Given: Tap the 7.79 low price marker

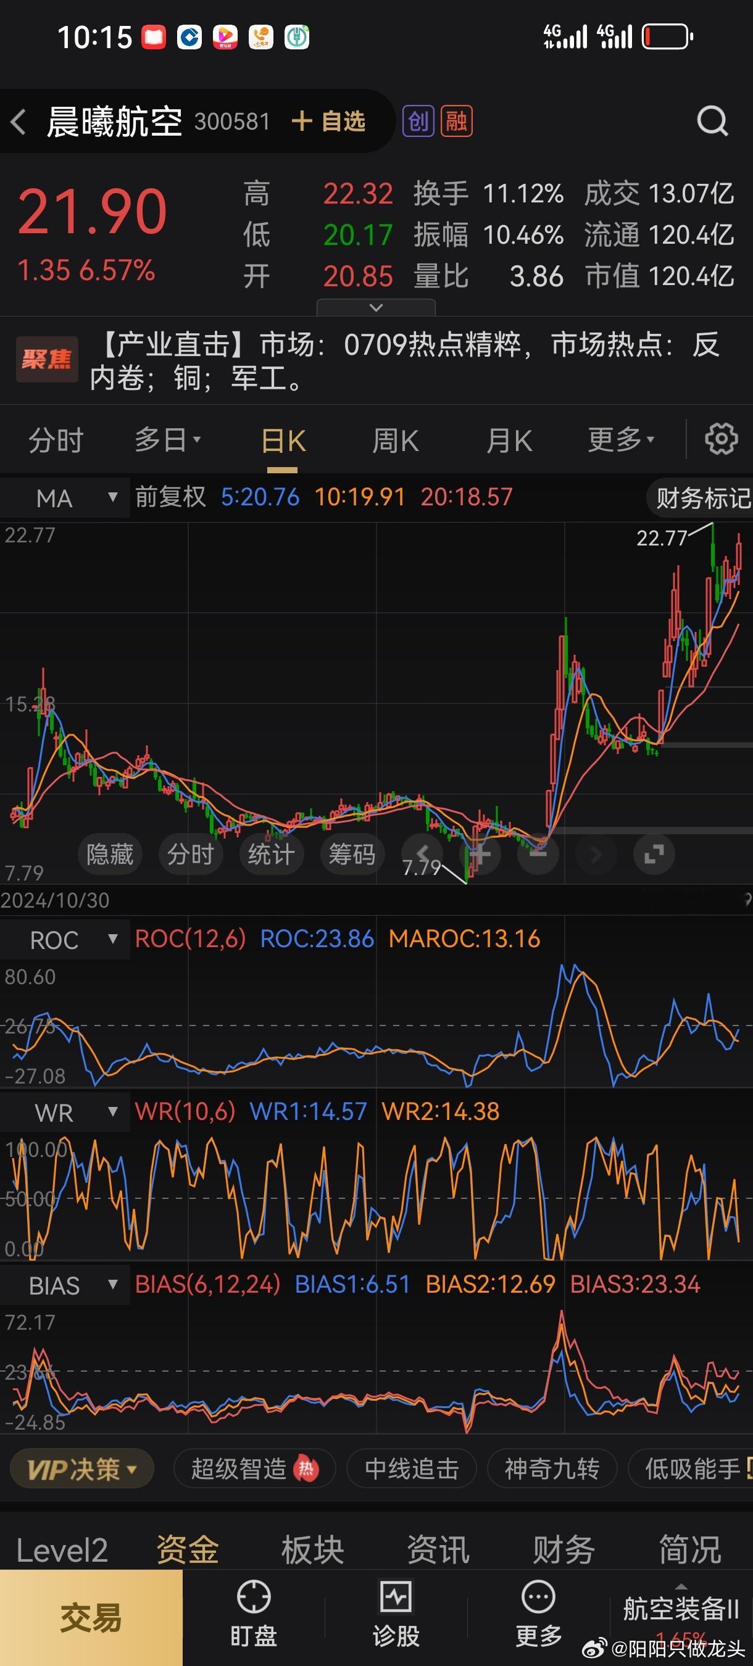Looking at the screenshot, I should (422, 868).
